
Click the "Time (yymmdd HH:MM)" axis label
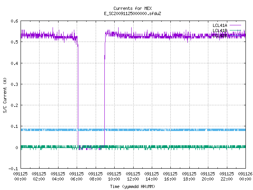(132, 186)
